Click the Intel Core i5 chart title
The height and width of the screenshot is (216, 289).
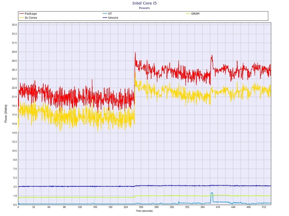point(144,3)
